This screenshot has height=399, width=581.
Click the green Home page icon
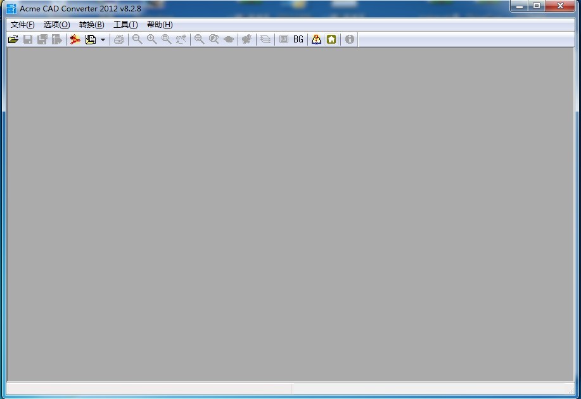(331, 39)
